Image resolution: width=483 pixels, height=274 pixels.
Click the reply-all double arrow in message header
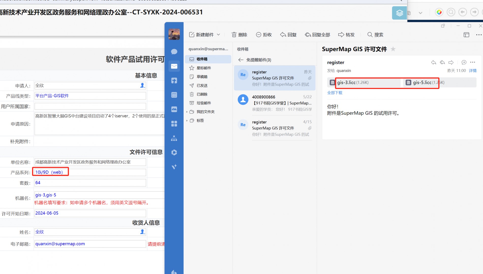click(442, 62)
